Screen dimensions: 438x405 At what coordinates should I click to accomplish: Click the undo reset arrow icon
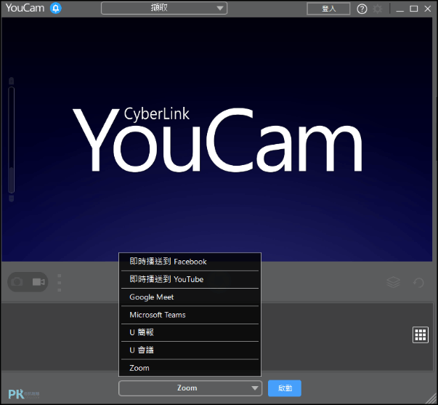418,283
